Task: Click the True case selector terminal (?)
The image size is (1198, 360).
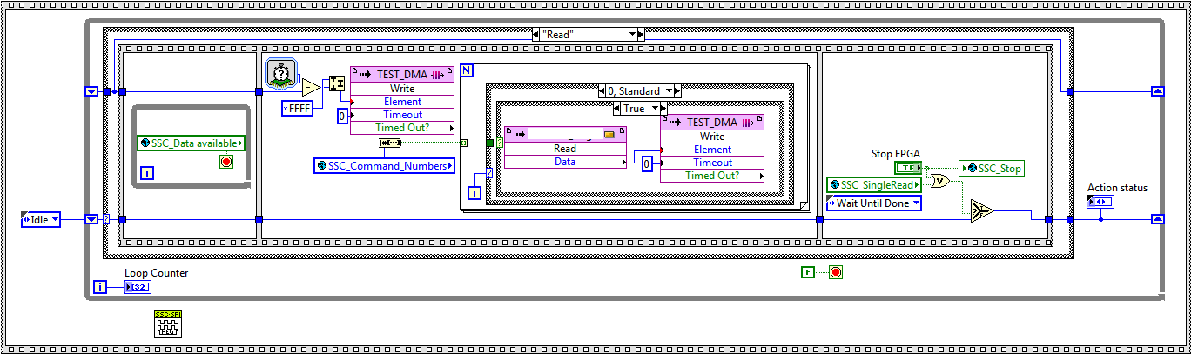Action: point(500,143)
